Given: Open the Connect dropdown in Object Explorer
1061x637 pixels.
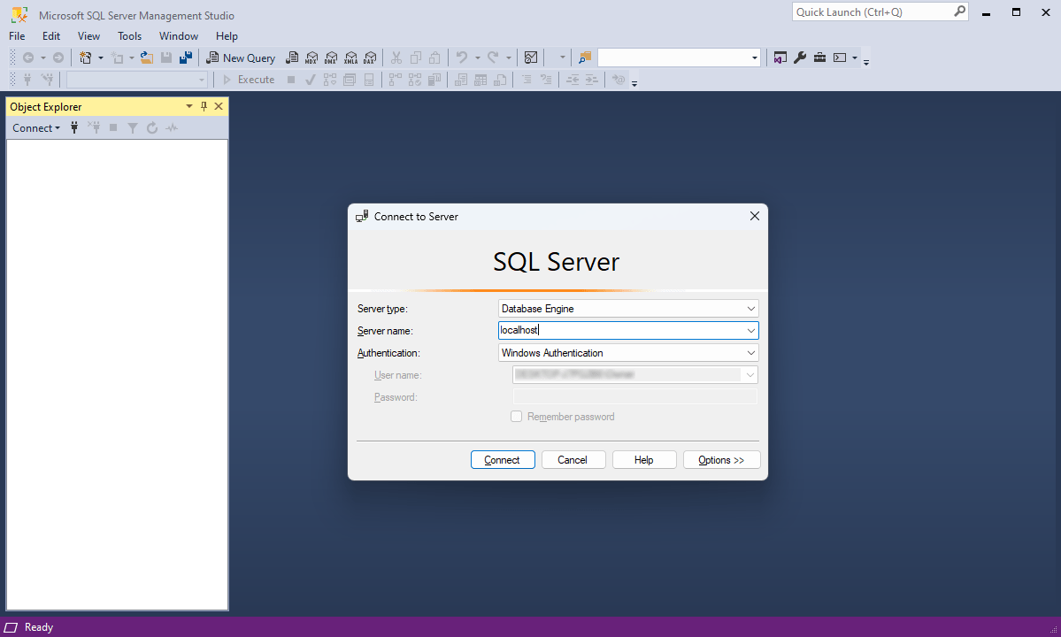Looking at the screenshot, I should click(x=36, y=127).
